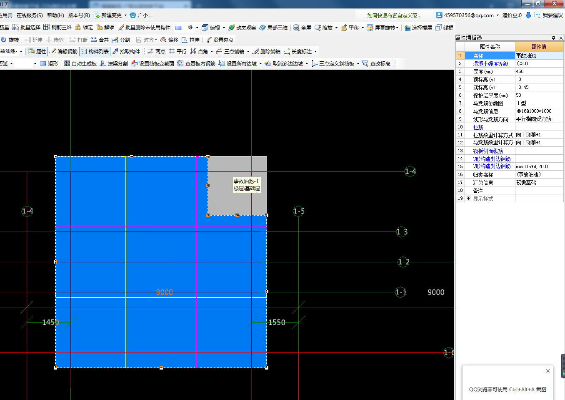
Task: Open the 二维 view mode dropdown
Action: pos(197,28)
